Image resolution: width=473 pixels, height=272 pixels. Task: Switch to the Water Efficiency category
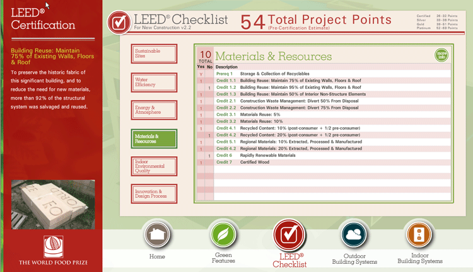tap(154, 82)
